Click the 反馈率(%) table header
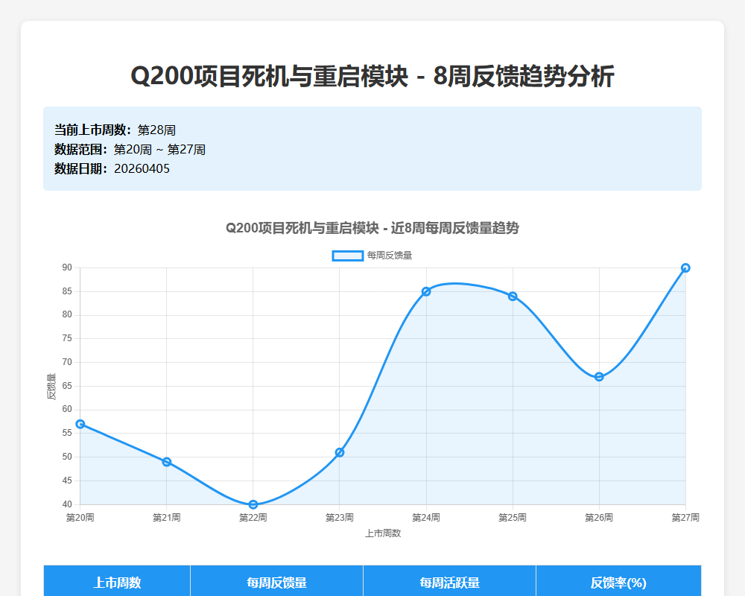Image resolution: width=745 pixels, height=596 pixels. tap(618, 582)
